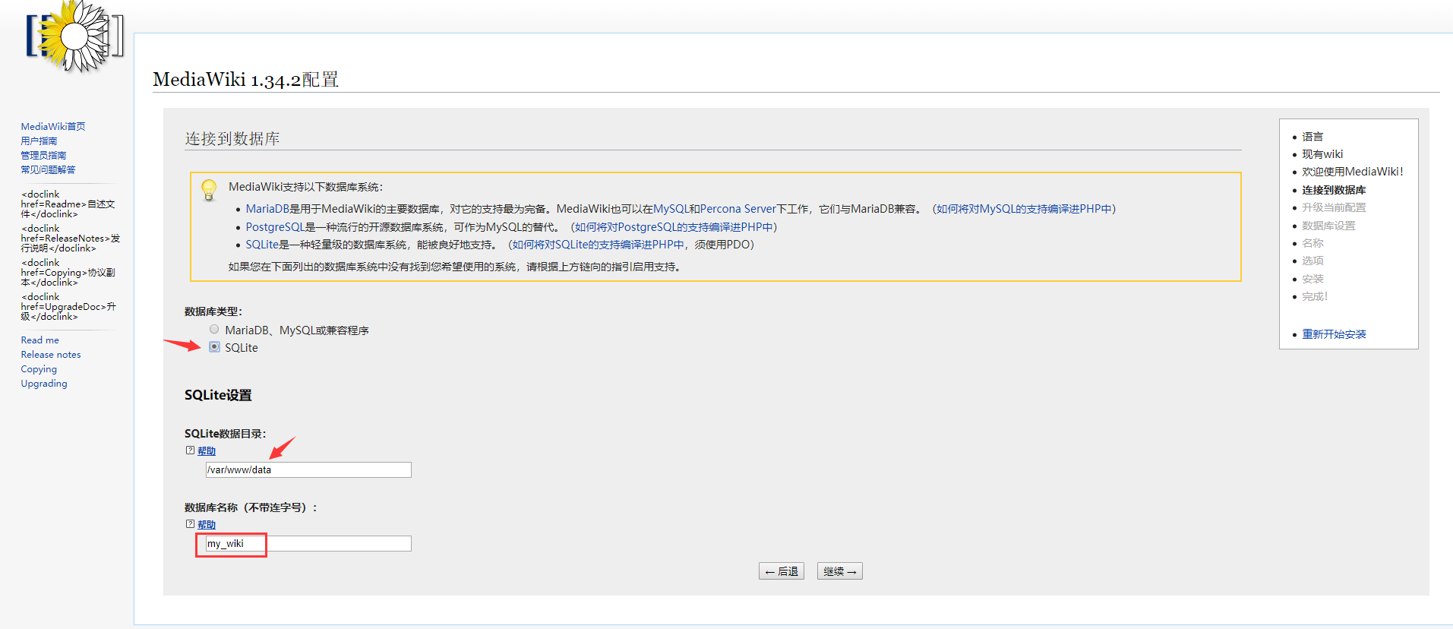Open the Upgrading link
The width and height of the screenshot is (1453, 629).
(x=44, y=384)
